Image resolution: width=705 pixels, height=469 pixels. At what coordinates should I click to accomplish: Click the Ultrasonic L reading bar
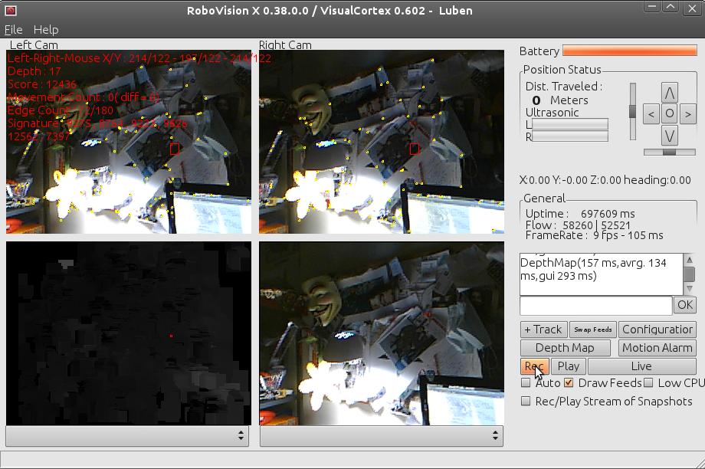569,124
